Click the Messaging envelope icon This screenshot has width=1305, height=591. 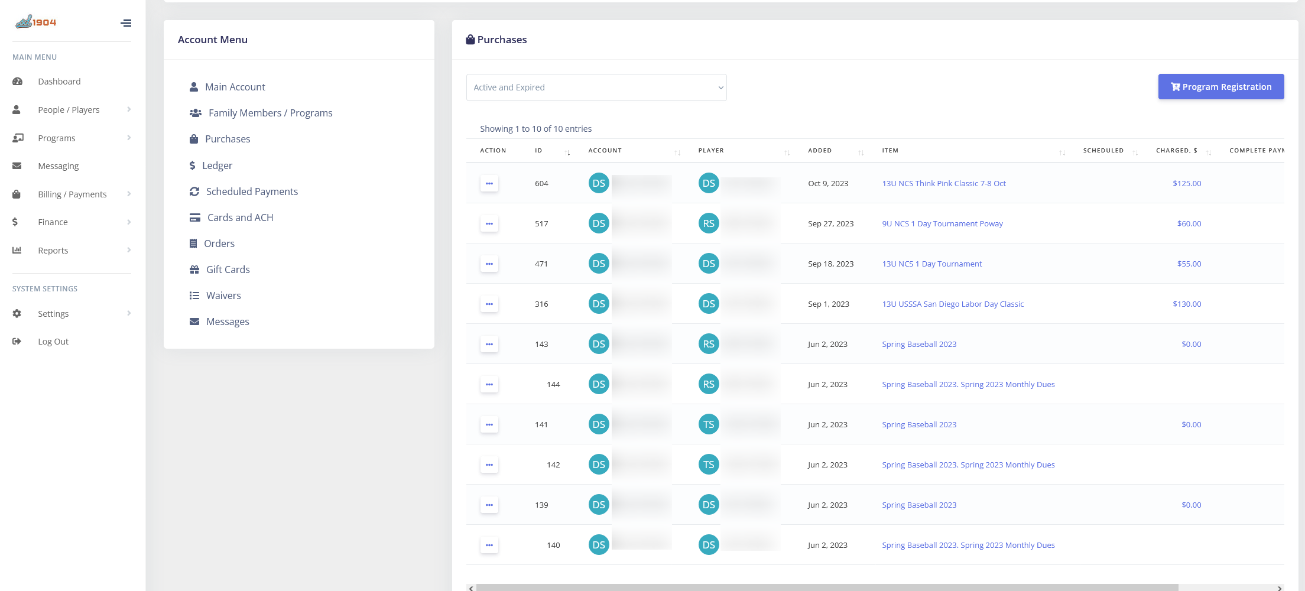17,166
